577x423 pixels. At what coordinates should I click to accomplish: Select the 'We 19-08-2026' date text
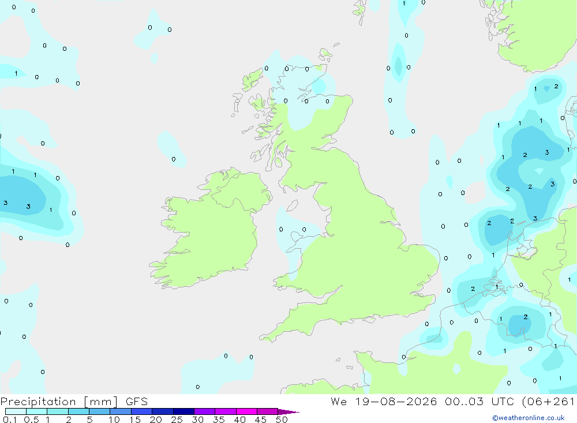(x=384, y=402)
